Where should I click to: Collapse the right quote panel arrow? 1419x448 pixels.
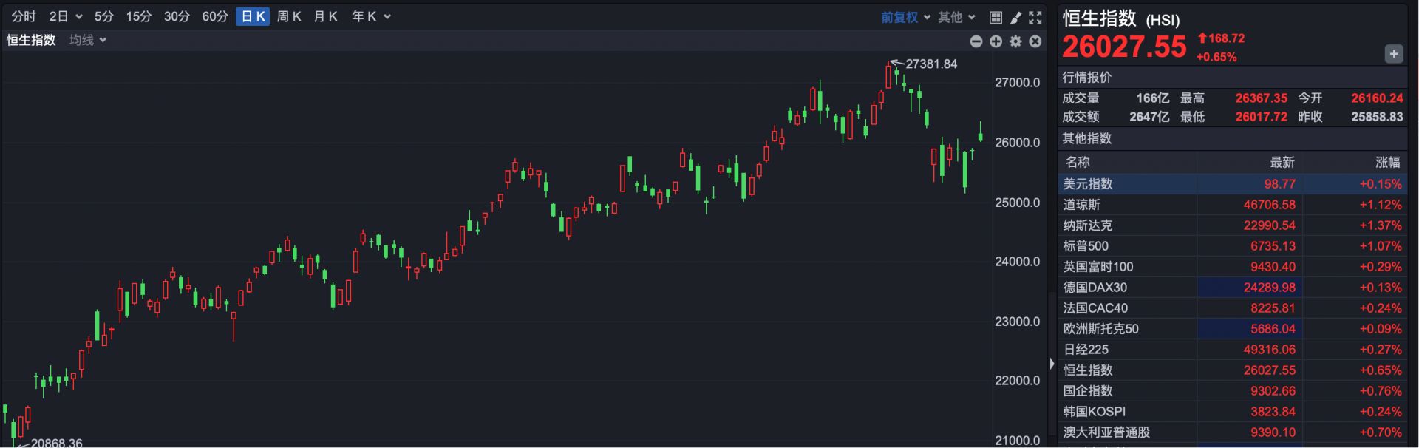tap(1052, 363)
